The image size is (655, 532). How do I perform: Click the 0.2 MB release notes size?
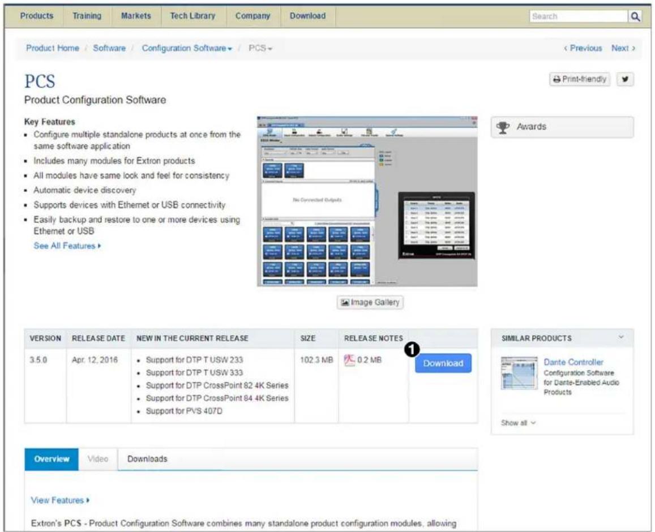point(369,360)
